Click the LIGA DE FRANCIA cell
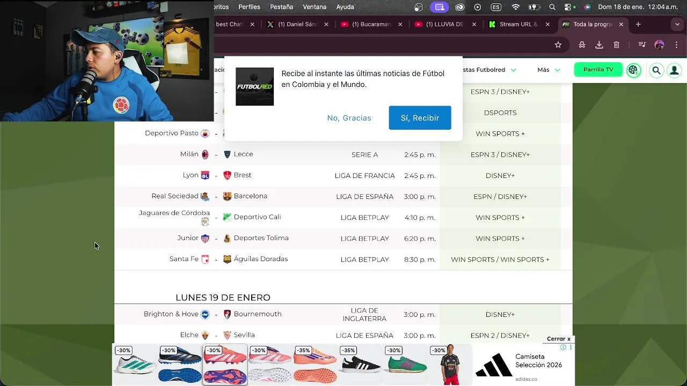This screenshot has width=687, height=386. coord(365,175)
